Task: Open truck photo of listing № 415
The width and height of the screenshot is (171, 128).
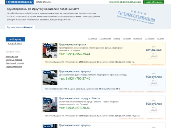Action: 50,104
